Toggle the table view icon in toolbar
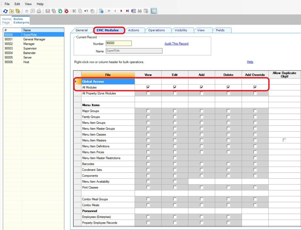This screenshot has width=301, height=230. click(154, 11)
